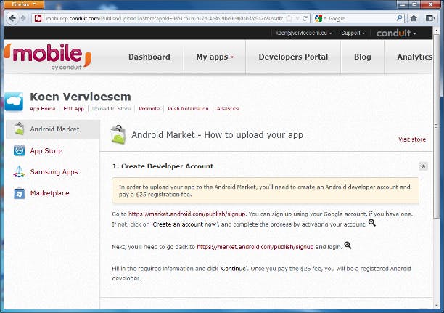This screenshot has width=444, height=313.
Task: Open the Blog tab
Action: coord(363,57)
